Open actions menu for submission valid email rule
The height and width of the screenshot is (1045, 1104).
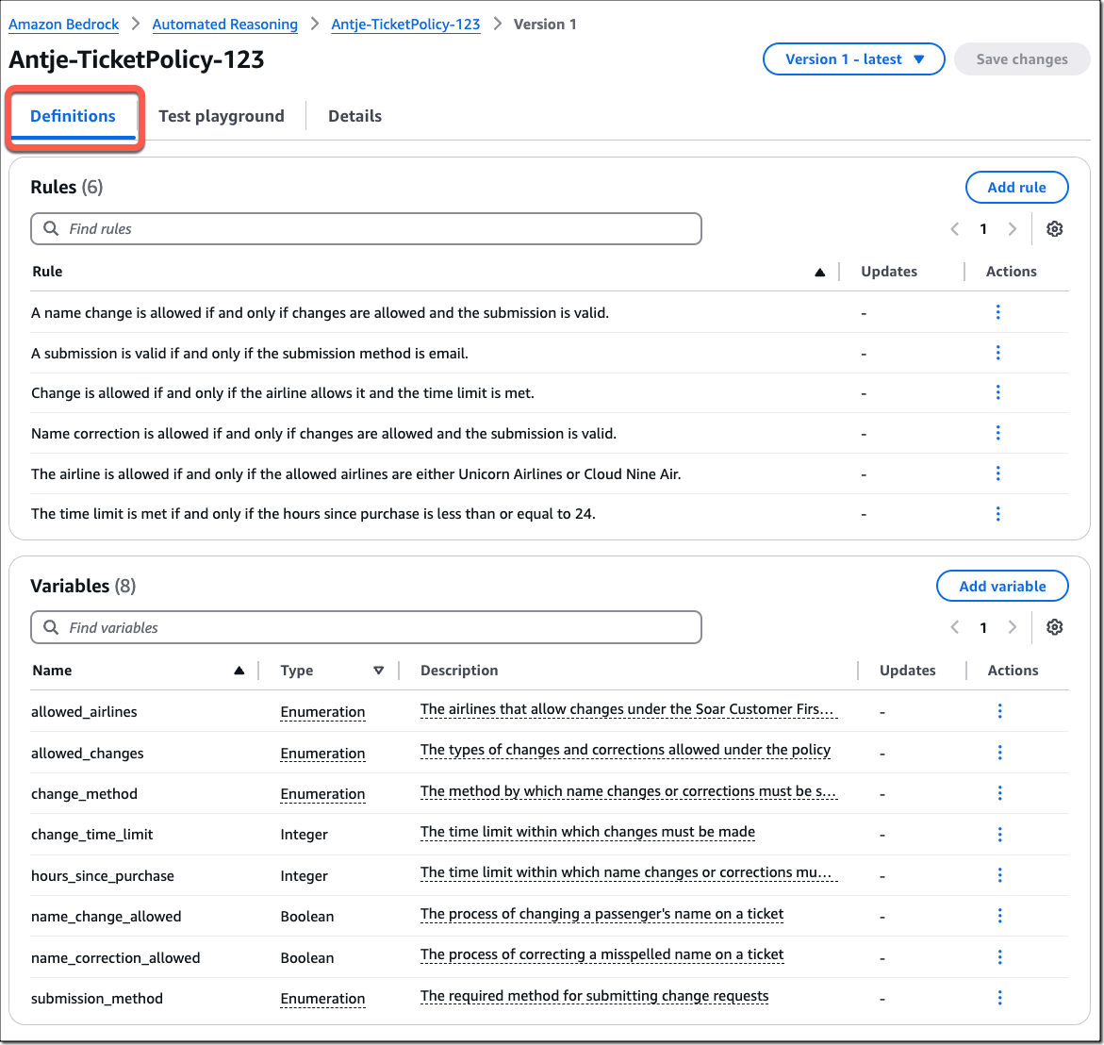(997, 353)
